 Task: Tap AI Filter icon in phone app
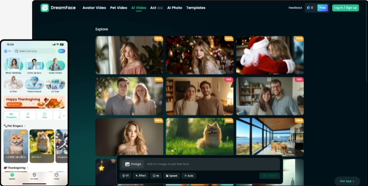pyautogui.click(x=13, y=84)
